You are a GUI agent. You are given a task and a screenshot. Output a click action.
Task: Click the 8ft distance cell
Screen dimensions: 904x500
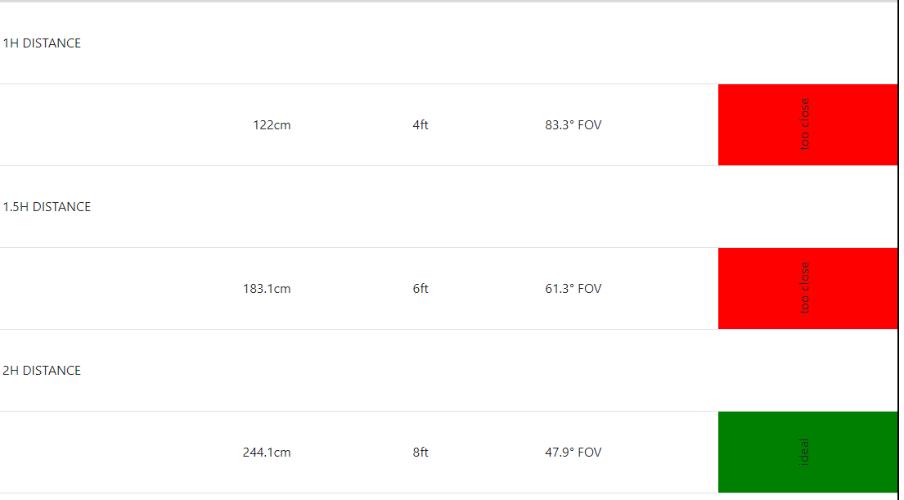421,453
